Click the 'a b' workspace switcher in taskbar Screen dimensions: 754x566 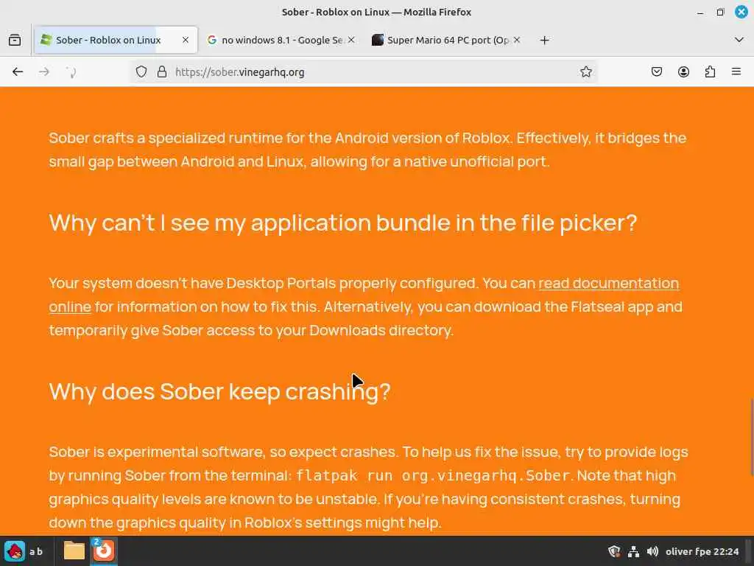click(36, 551)
